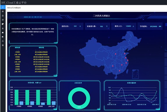Open the single user icon in the sidebar

[3, 28]
